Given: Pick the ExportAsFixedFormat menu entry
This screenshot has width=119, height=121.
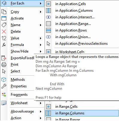Looking at the screenshot, I should (x=18, y=58).
